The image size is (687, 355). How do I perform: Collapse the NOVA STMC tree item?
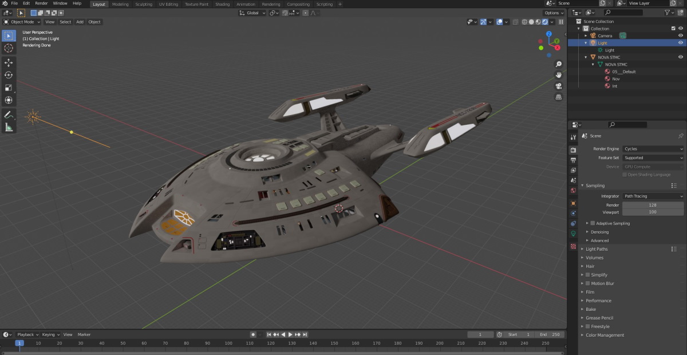(x=586, y=57)
